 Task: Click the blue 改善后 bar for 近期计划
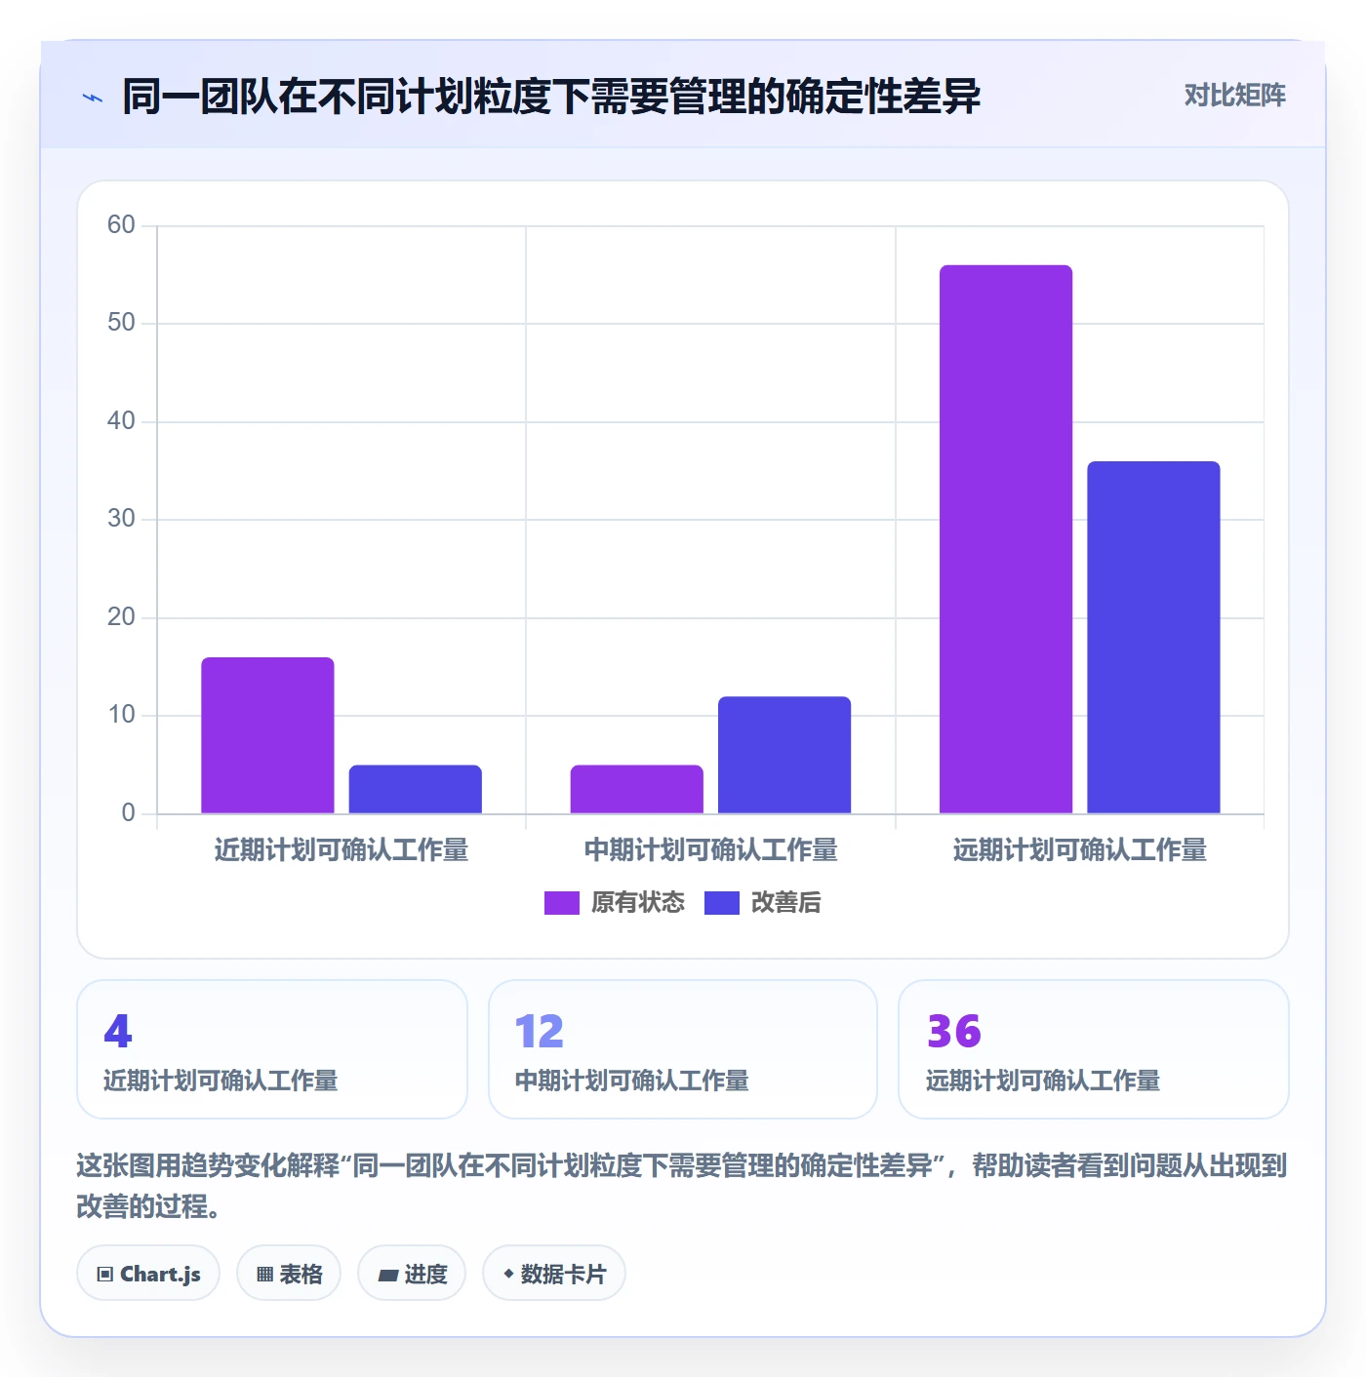(x=416, y=789)
